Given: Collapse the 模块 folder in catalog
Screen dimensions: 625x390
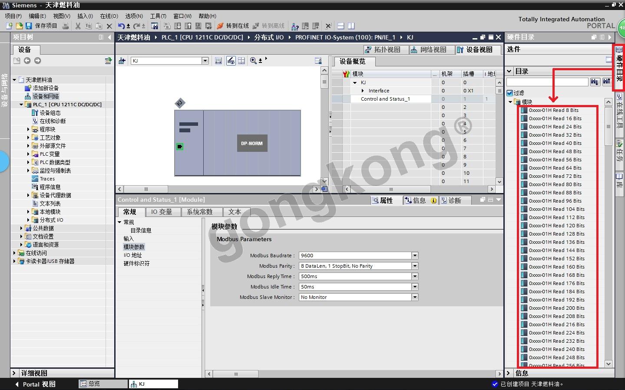Looking at the screenshot, I should [x=510, y=102].
